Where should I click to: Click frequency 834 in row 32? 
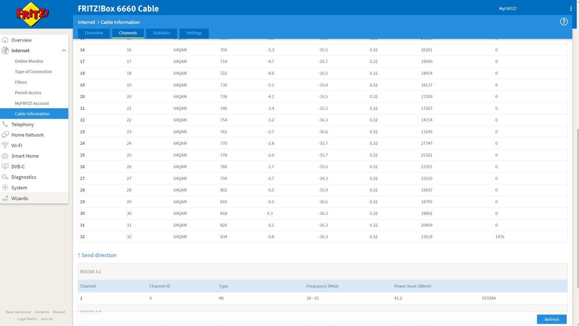pyautogui.click(x=223, y=237)
